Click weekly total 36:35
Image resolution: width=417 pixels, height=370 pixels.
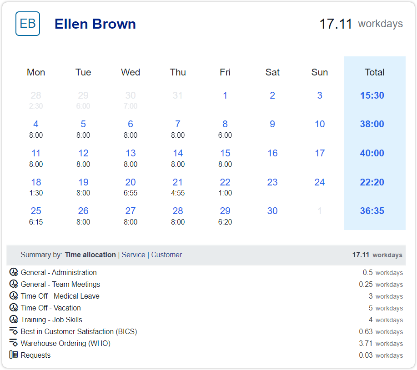[x=372, y=211]
